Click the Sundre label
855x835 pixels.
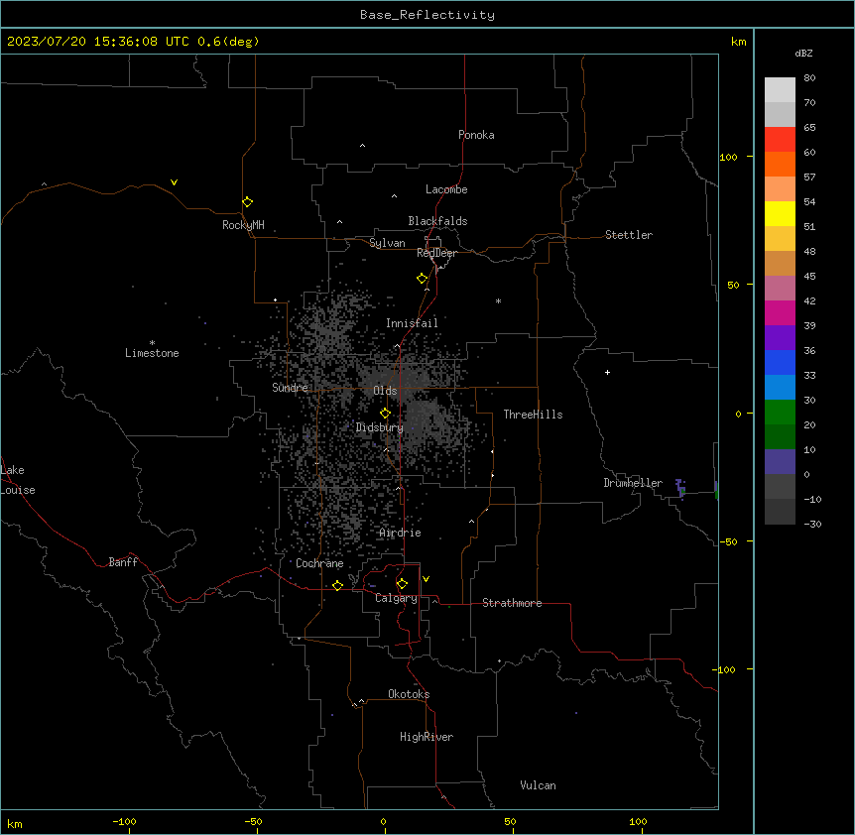tap(290, 388)
